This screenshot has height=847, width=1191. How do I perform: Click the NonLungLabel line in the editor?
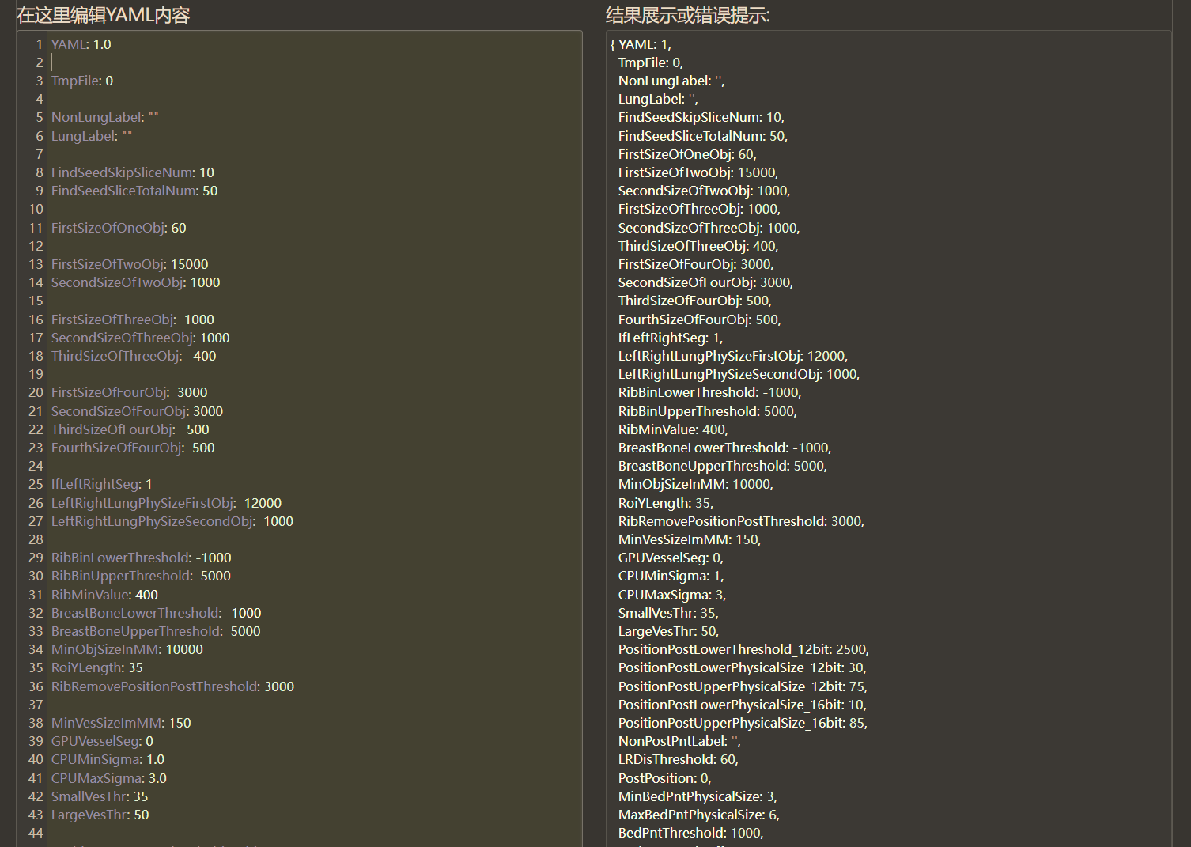(x=104, y=117)
